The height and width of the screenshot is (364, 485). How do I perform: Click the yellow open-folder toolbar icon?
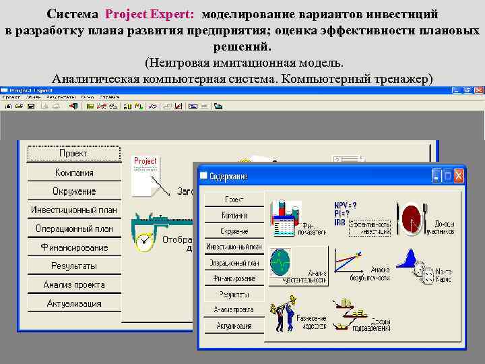click(x=19, y=107)
